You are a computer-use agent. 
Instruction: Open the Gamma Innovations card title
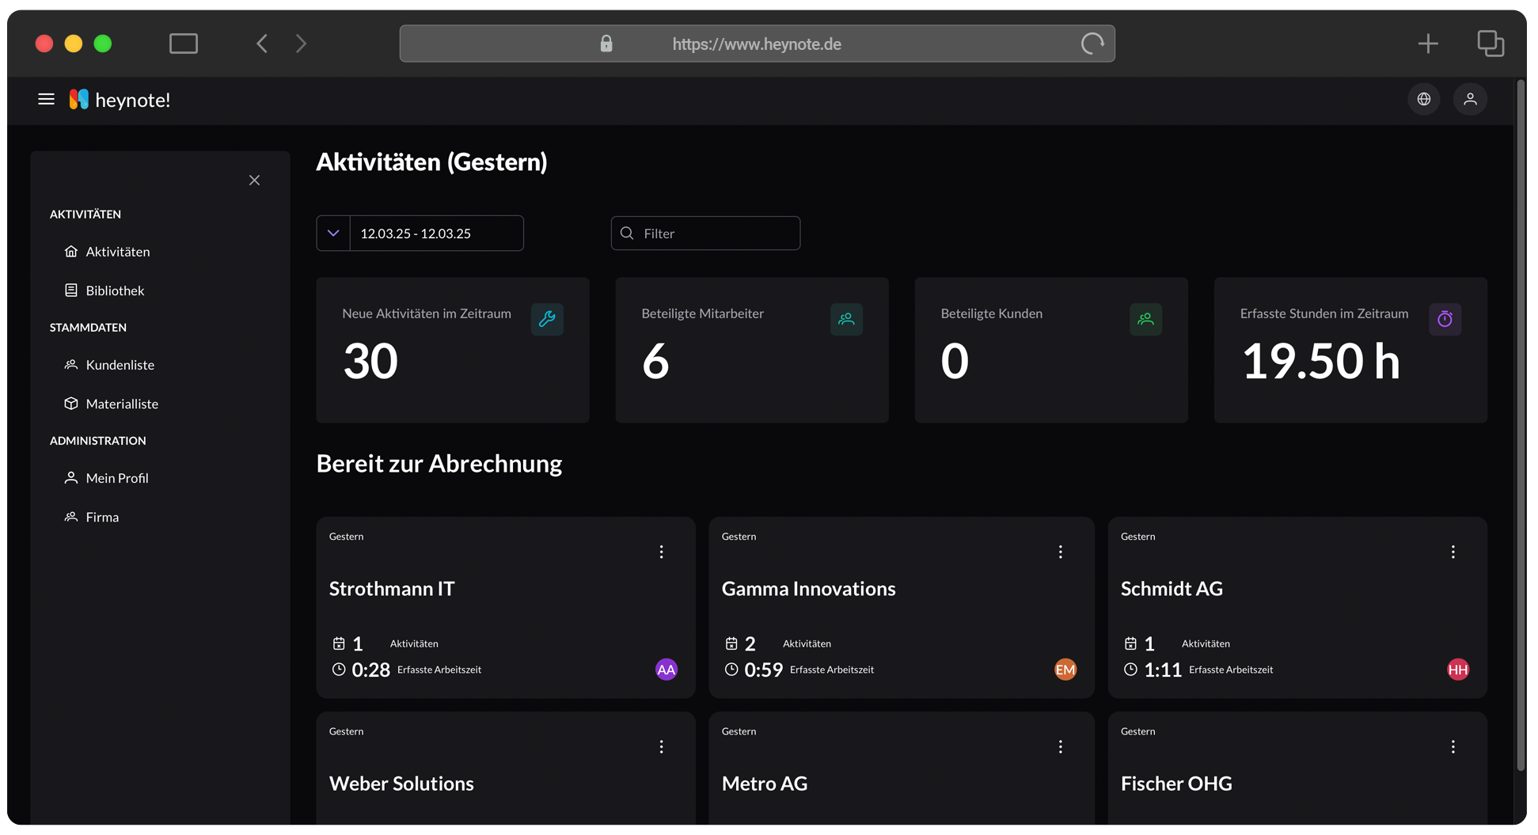tap(808, 589)
